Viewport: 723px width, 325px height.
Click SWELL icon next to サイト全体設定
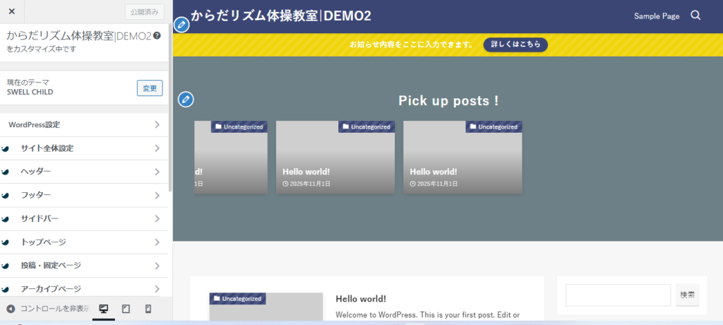tap(6, 148)
